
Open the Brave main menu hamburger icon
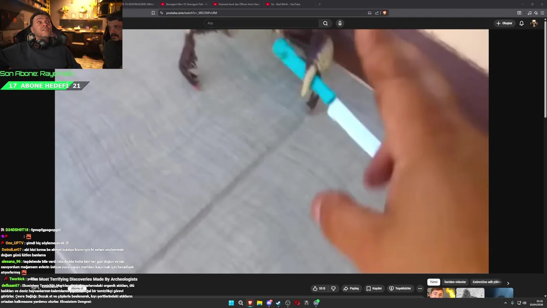542,13
